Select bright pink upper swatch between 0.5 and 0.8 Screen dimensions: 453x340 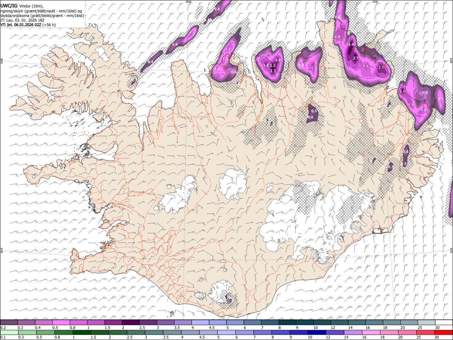coord(61,322)
